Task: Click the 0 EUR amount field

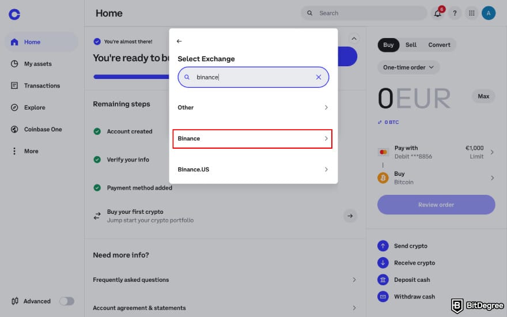Action: [x=414, y=98]
